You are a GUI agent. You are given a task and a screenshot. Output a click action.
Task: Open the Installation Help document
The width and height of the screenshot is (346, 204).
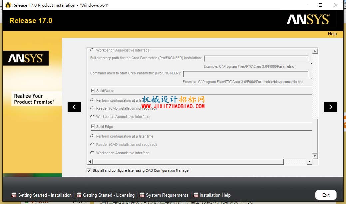click(215, 195)
